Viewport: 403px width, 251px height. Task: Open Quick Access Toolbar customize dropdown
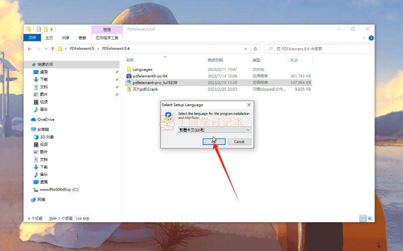51,29
